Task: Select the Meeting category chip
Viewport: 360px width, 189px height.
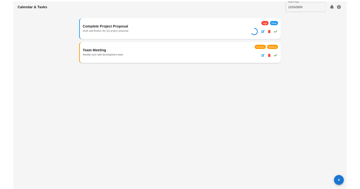Action: coord(272,47)
